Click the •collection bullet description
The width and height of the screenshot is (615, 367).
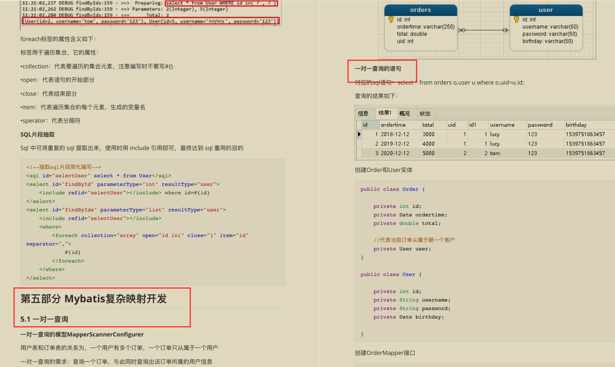(97, 66)
